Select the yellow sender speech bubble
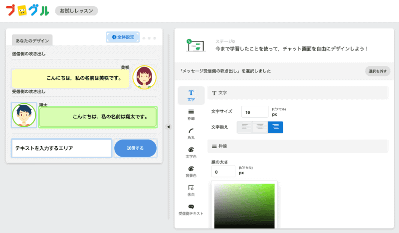399x233 pixels. tap(70, 78)
